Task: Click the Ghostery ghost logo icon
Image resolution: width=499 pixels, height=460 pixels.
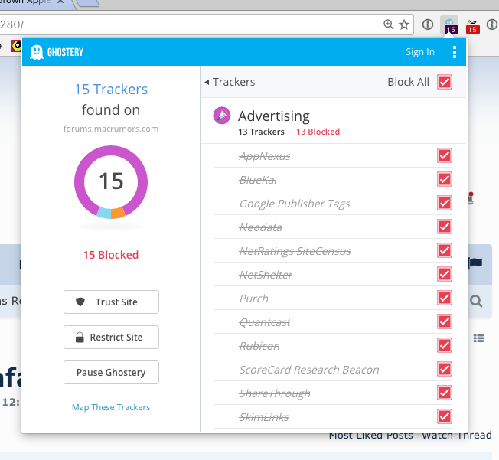Action: point(37,52)
